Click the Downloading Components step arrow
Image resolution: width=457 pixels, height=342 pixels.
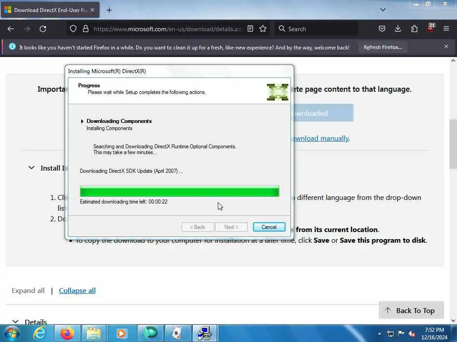pyautogui.click(x=82, y=121)
